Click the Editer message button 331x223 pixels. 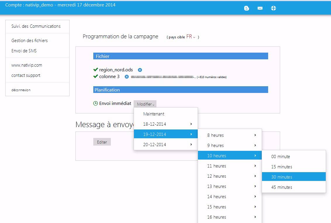point(102,142)
